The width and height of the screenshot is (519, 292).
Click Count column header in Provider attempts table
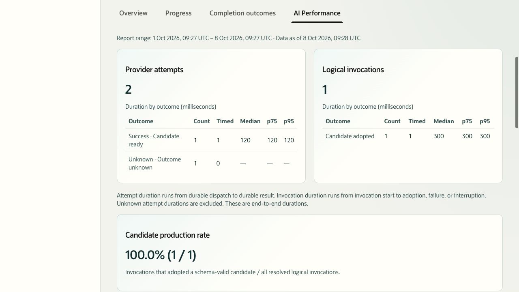pyautogui.click(x=202, y=121)
